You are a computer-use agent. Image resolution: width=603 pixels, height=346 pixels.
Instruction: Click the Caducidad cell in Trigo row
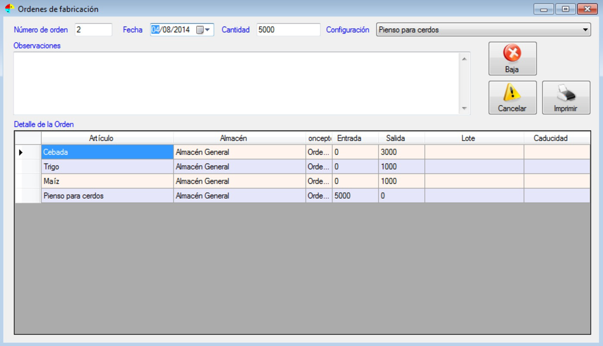click(x=557, y=167)
